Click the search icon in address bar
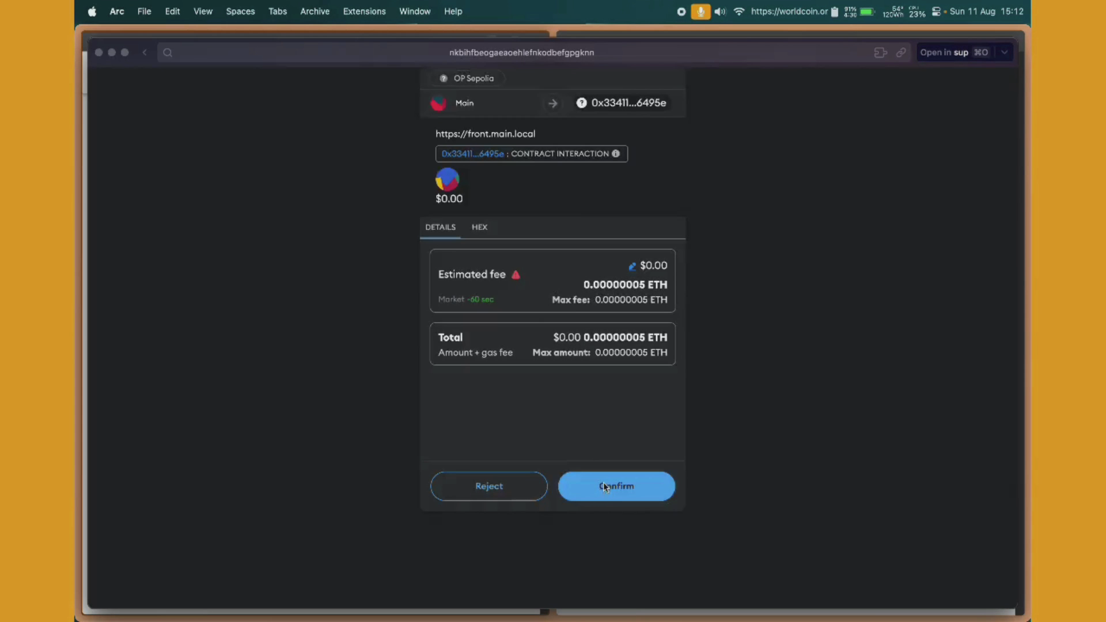Screen dimensions: 1106x622 point(168,52)
